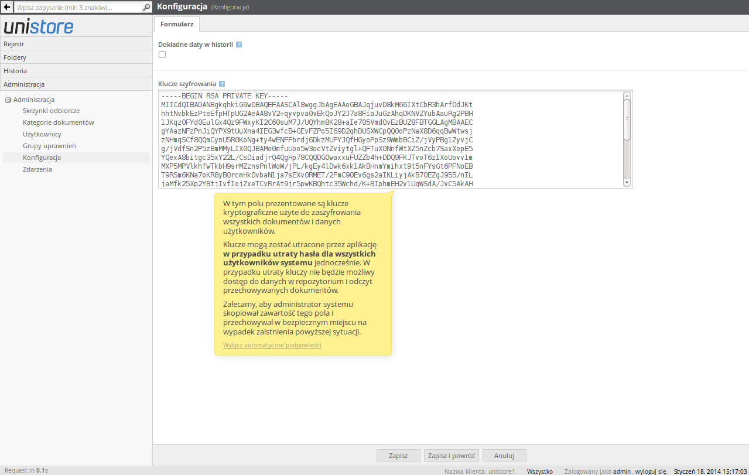Click the Zapisz i powróć button
The width and height of the screenshot is (749, 475).
tap(452, 455)
